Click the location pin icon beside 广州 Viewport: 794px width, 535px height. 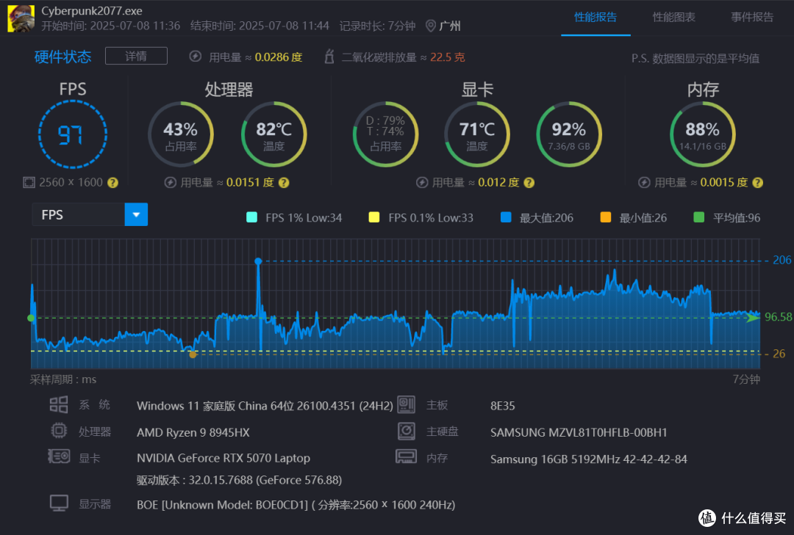tap(430, 26)
